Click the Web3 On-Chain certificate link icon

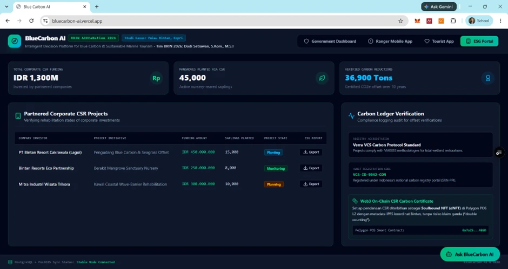pyautogui.click(x=355, y=201)
